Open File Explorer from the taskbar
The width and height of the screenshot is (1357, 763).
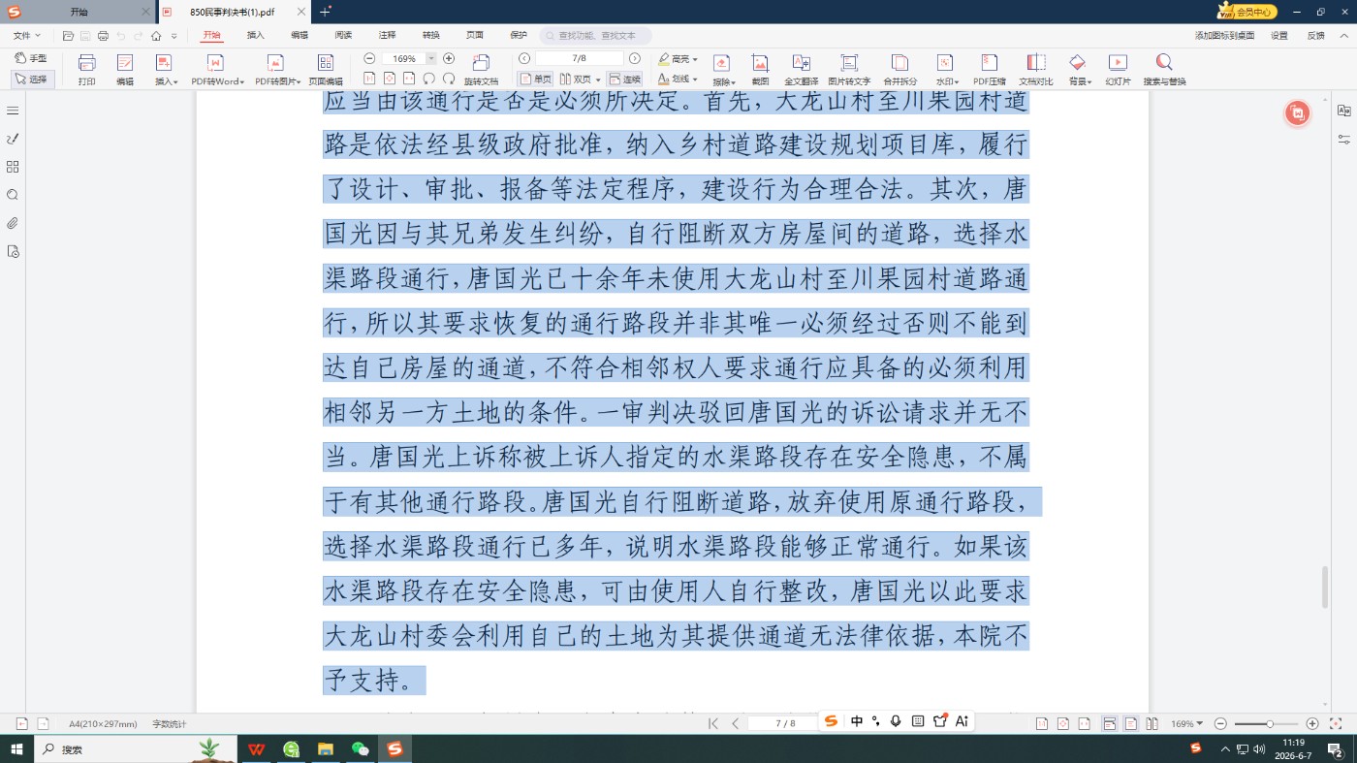point(326,748)
